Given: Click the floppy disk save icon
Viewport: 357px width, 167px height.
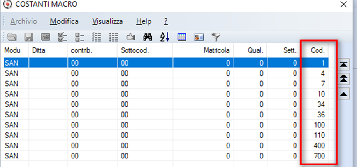Looking at the screenshot, I should pos(29,37).
